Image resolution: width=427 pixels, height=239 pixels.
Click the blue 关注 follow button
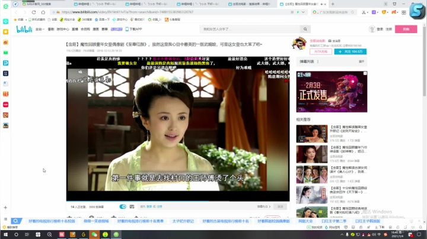[350, 51]
